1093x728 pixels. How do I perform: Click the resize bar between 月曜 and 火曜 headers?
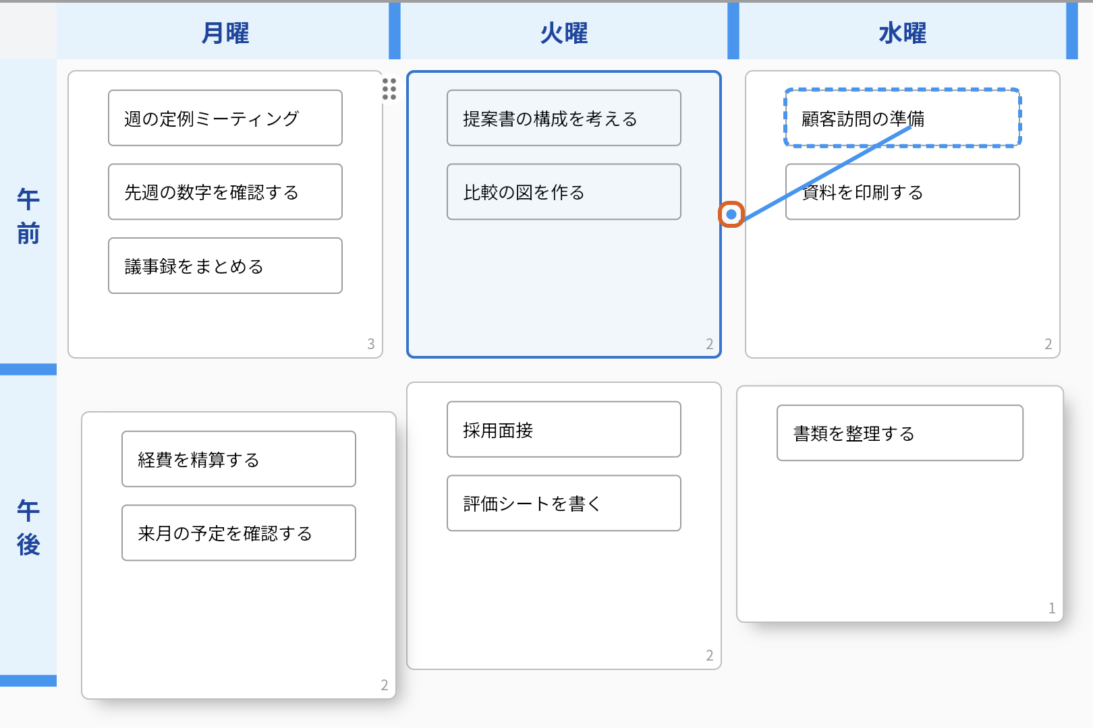[395, 31]
